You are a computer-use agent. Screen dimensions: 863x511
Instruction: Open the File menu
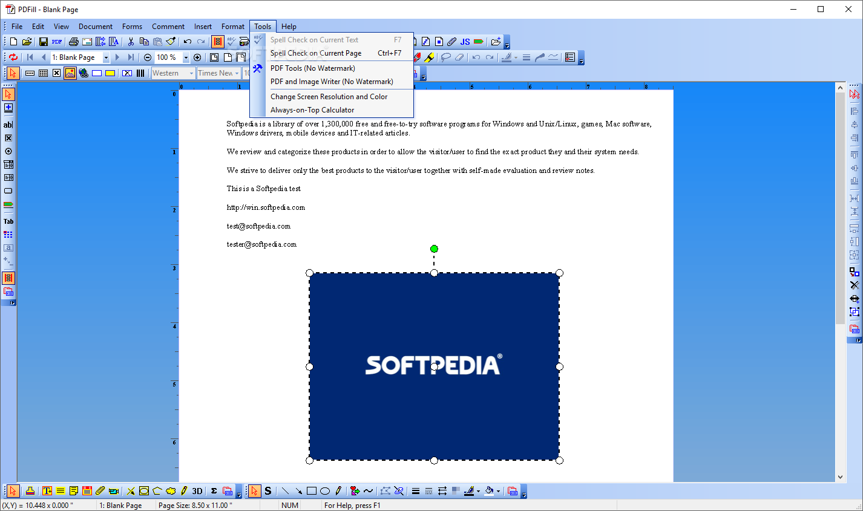[x=17, y=27]
